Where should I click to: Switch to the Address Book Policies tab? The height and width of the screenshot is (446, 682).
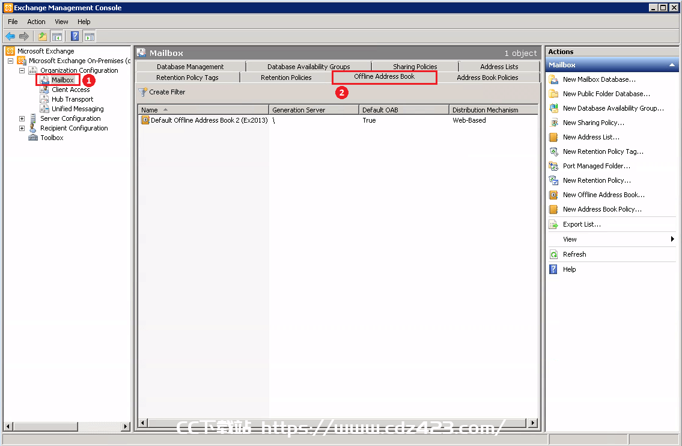coord(487,78)
